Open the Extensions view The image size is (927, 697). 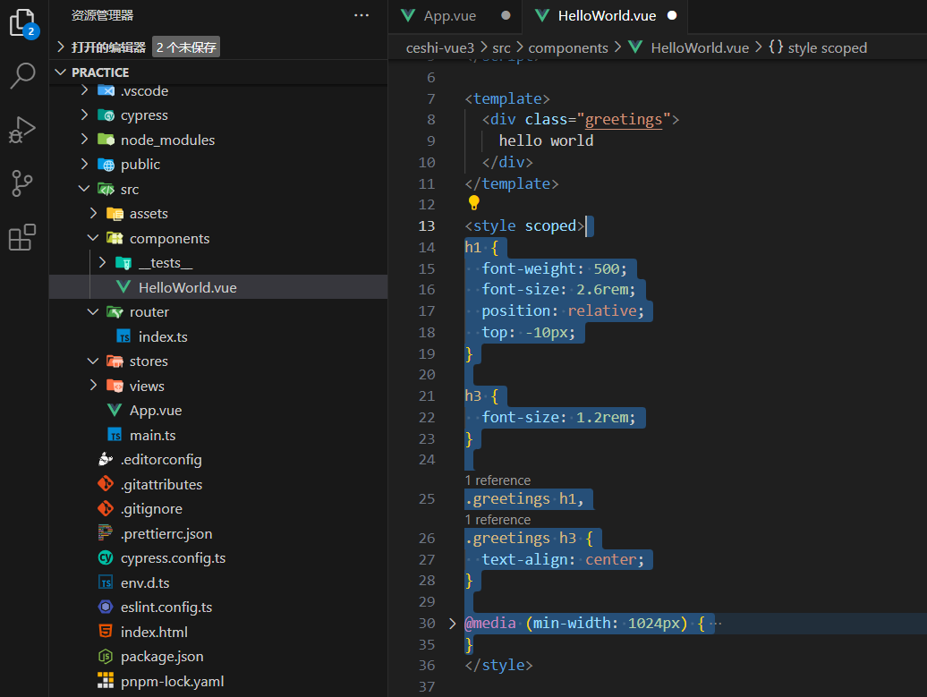[22, 238]
